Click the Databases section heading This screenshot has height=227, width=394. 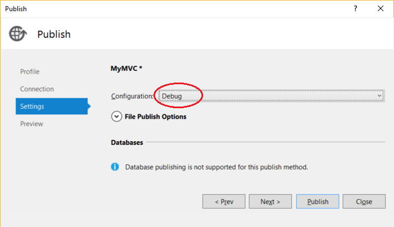tap(127, 142)
